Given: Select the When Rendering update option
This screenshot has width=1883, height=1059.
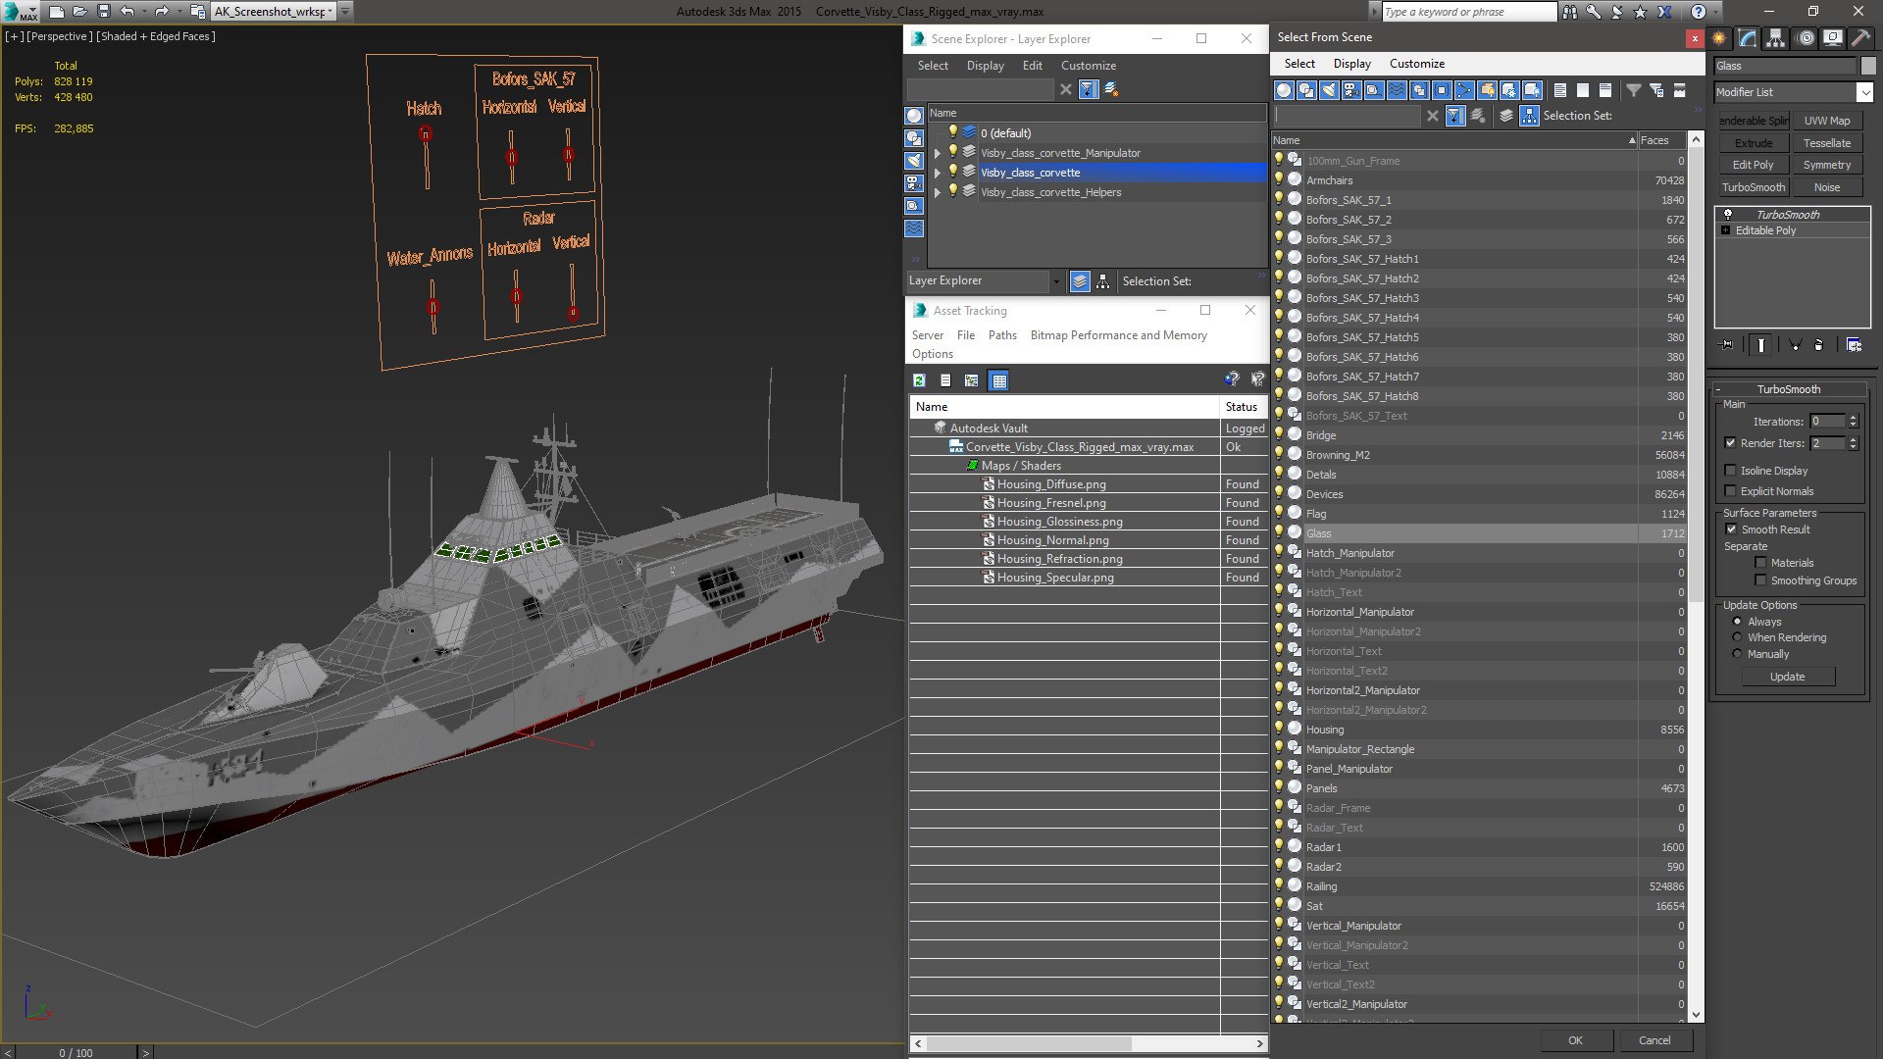Looking at the screenshot, I should click(x=1737, y=637).
